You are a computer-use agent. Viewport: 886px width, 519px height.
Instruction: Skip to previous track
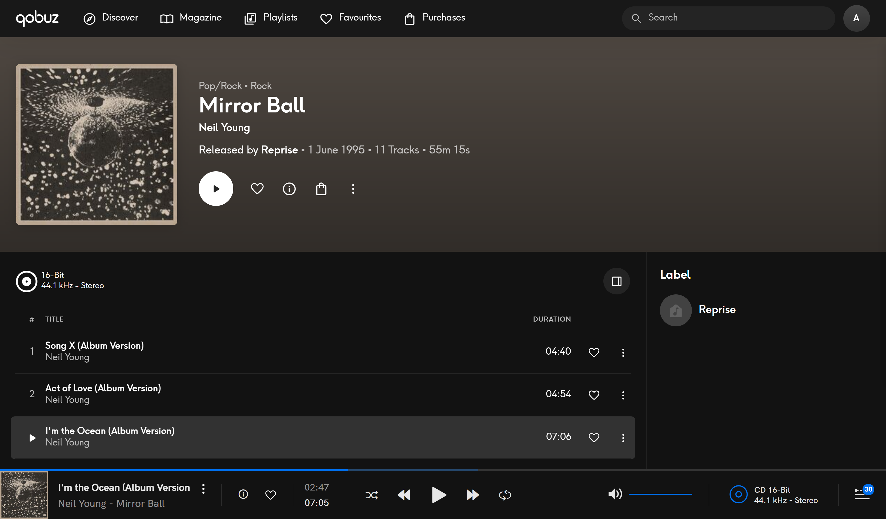(x=404, y=495)
